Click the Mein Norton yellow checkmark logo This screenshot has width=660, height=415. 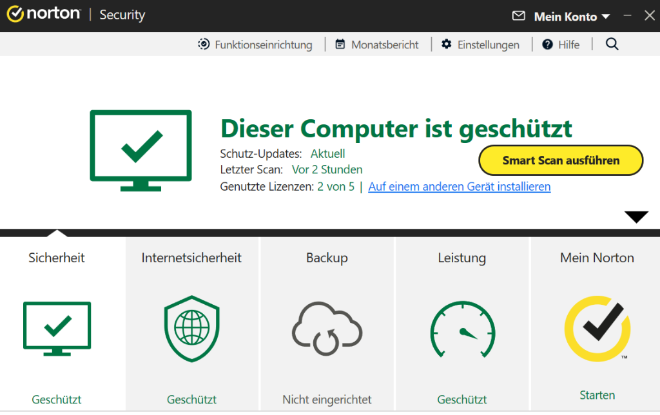[x=597, y=329]
